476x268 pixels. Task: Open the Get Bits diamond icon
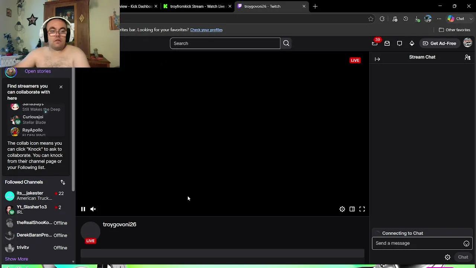click(x=412, y=44)
